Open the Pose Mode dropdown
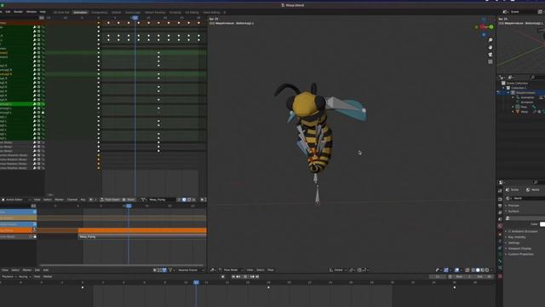Image resolution: width=545 pixels, height=307 pixels. pyautogui.click(x=231, y=270)
